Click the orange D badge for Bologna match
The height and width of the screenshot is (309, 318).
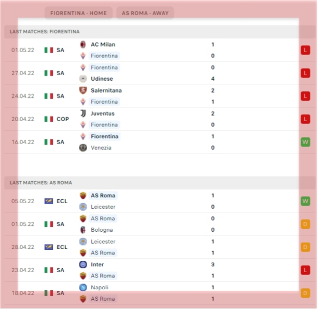point(305,224)
